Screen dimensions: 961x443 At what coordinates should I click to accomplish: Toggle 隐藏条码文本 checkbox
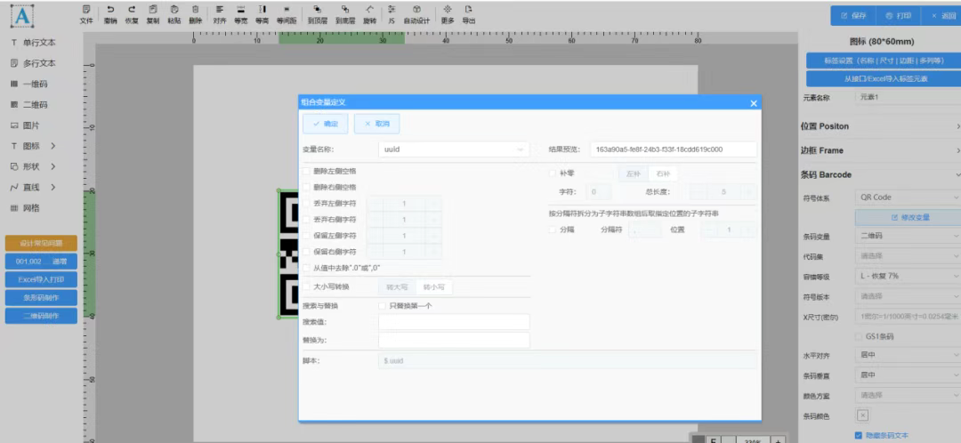(x=858, y=436)
